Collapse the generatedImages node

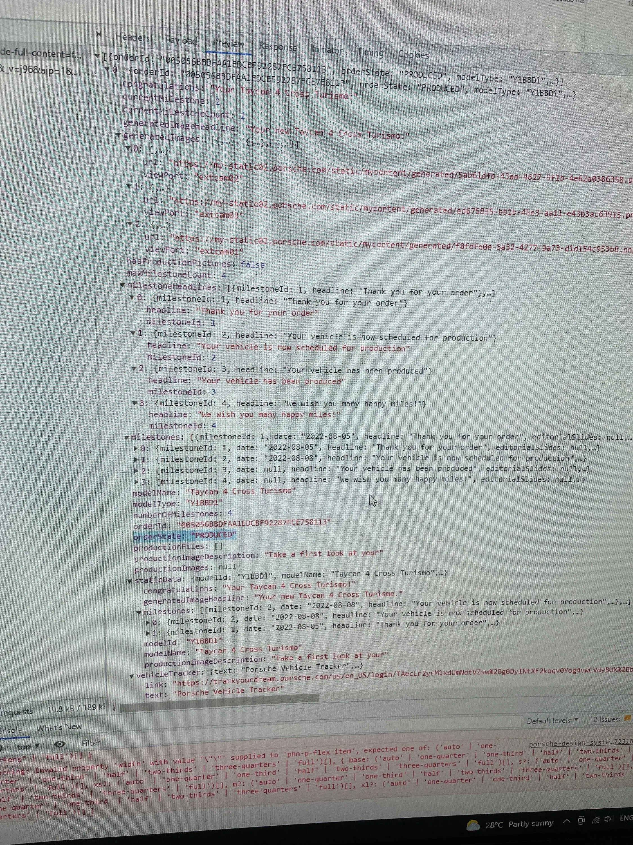click(118, 135)
